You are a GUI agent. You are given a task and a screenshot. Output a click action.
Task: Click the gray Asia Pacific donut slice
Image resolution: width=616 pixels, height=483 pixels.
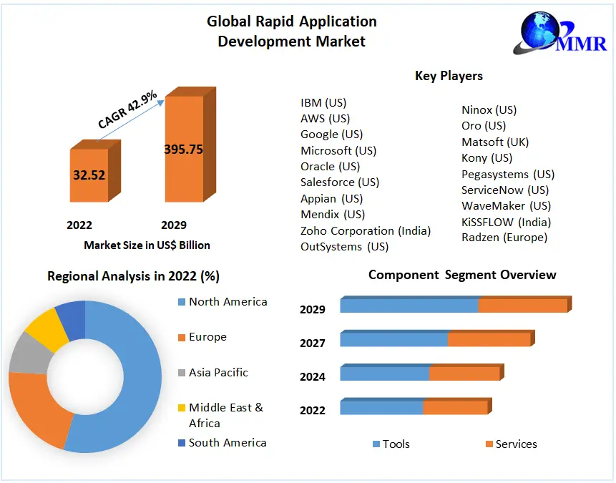(24, 353)
